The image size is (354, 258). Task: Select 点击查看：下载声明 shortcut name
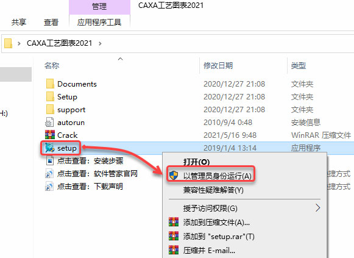pyautogui.click(x=90, y=187)
